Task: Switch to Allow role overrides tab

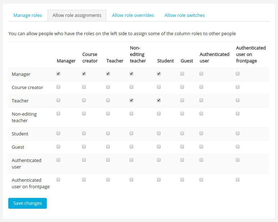Action: [x=133, y=15]
